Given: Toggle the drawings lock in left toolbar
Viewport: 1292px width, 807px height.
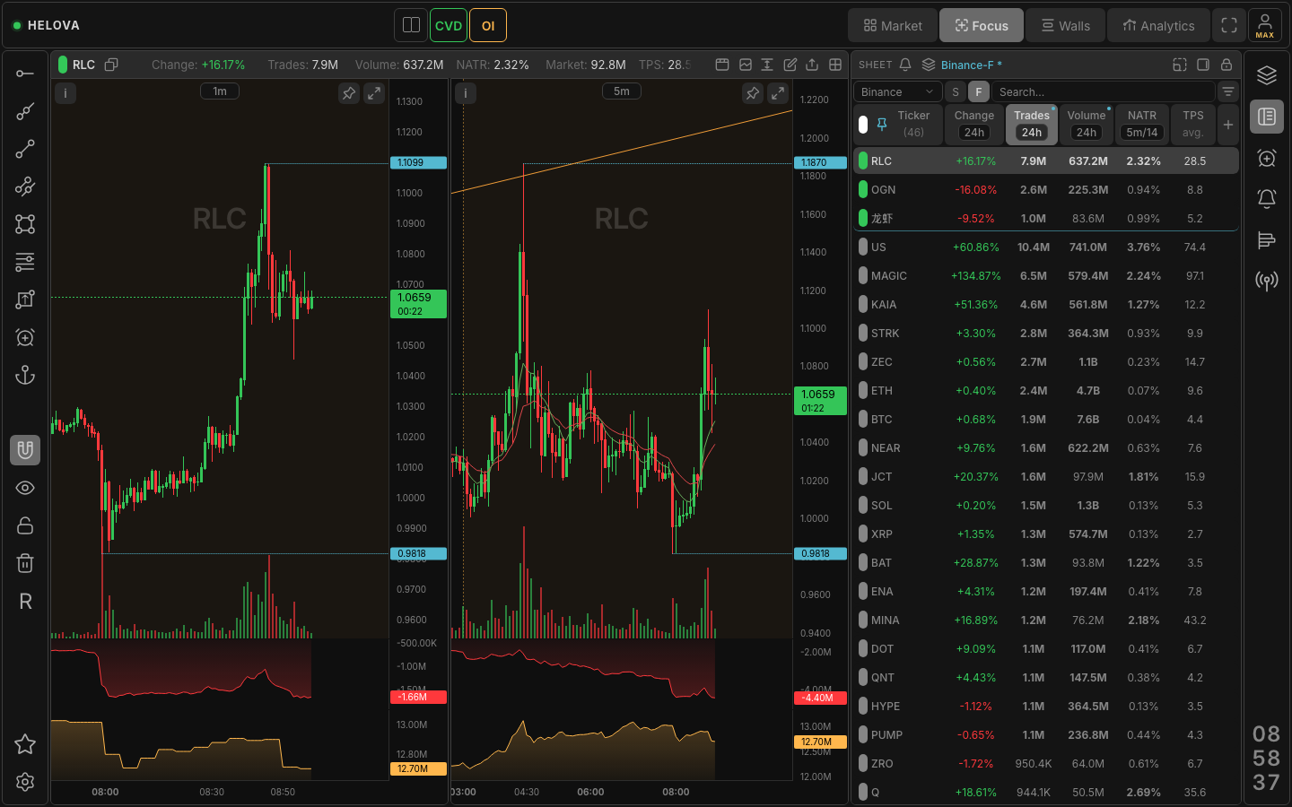Looking at the screenshot, I should [25, 525].
